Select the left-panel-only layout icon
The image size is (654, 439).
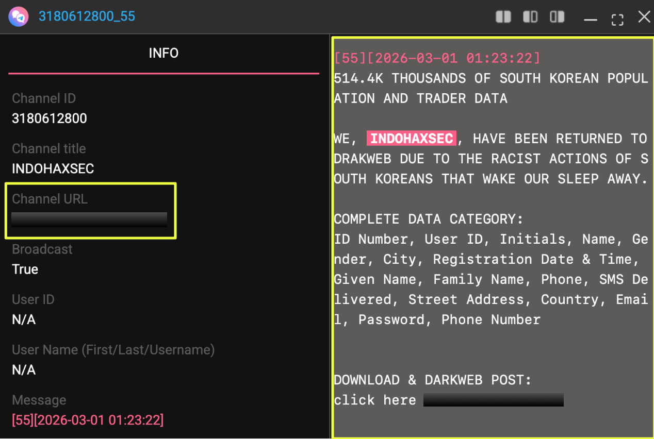point(530,17)
